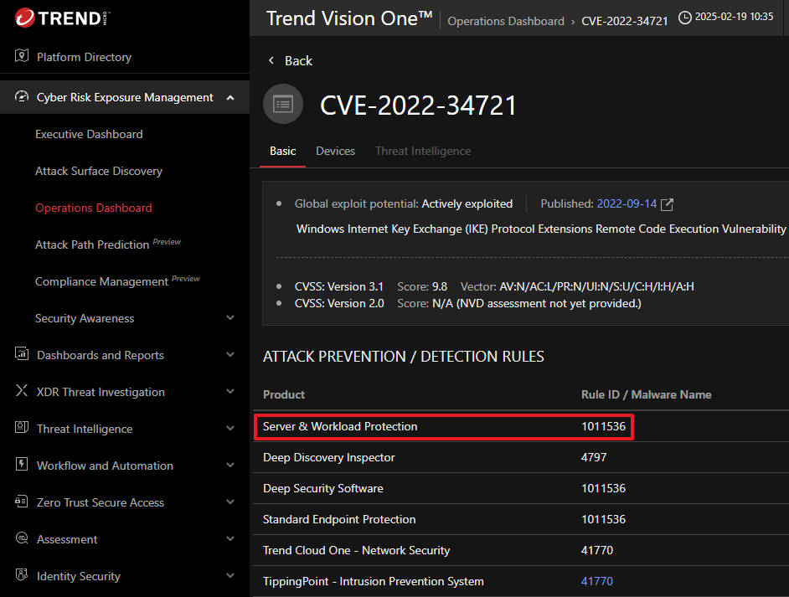
Task: Click the Zero Trust Secure Access icon
Action: 22,502
